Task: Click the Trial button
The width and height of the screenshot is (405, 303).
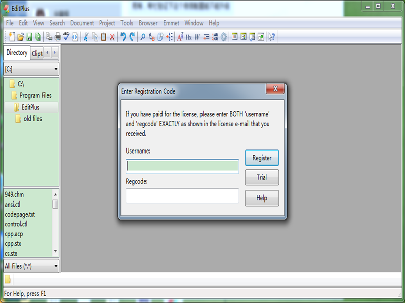Action: point(262,177)
